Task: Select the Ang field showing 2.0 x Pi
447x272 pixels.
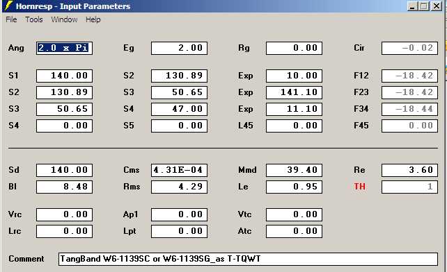Action: pos(64,48)
